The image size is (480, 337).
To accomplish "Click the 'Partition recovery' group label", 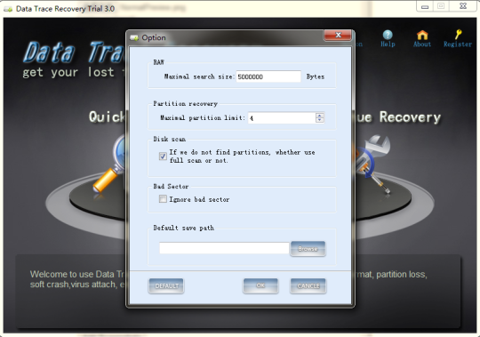I will (186, 104).
